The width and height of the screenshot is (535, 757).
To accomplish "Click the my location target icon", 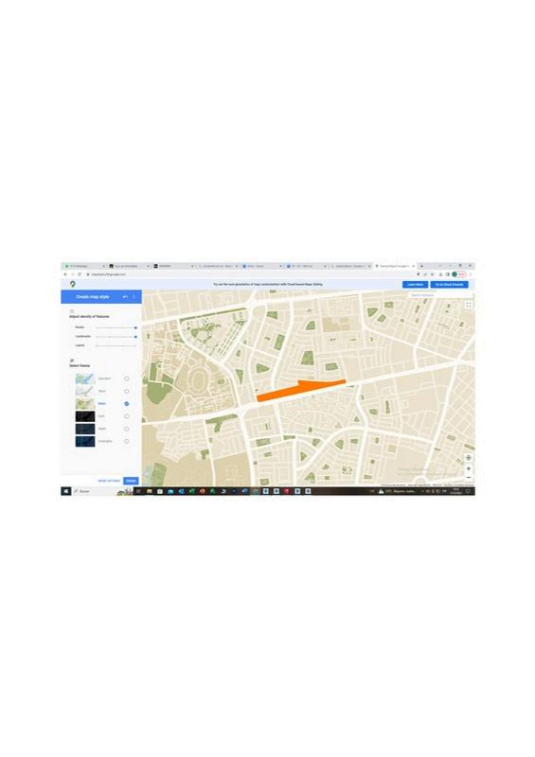I will point(469,458).
